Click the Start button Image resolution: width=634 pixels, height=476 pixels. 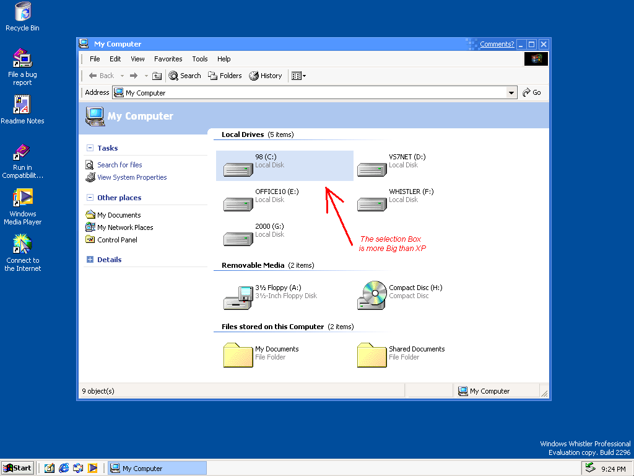pyautogui.click(x=17, y=468)
